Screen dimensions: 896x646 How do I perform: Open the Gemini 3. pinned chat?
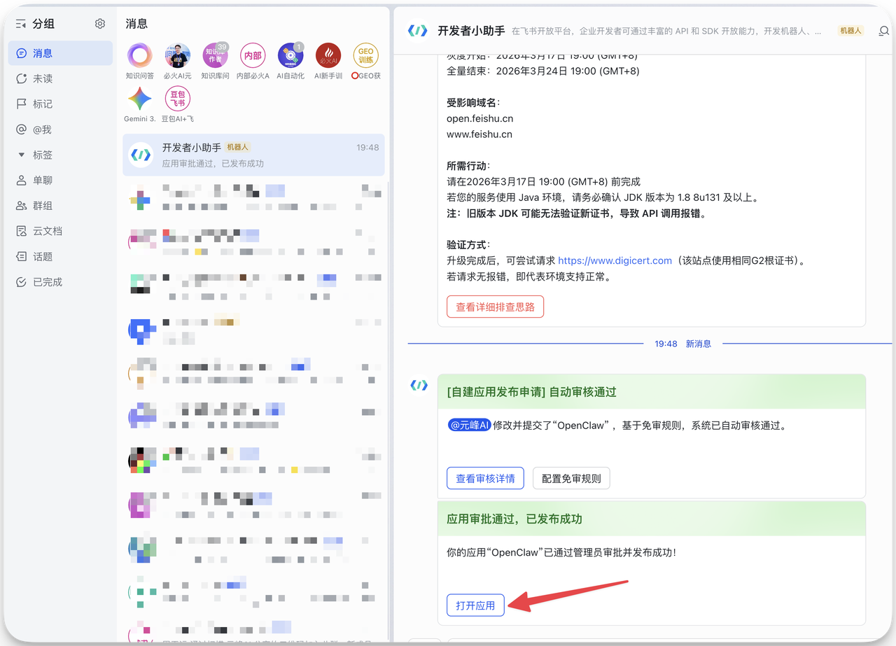click(x=140, y=99)
